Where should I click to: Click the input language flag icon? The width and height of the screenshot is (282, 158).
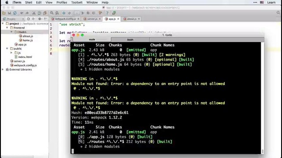coord(262,3)
